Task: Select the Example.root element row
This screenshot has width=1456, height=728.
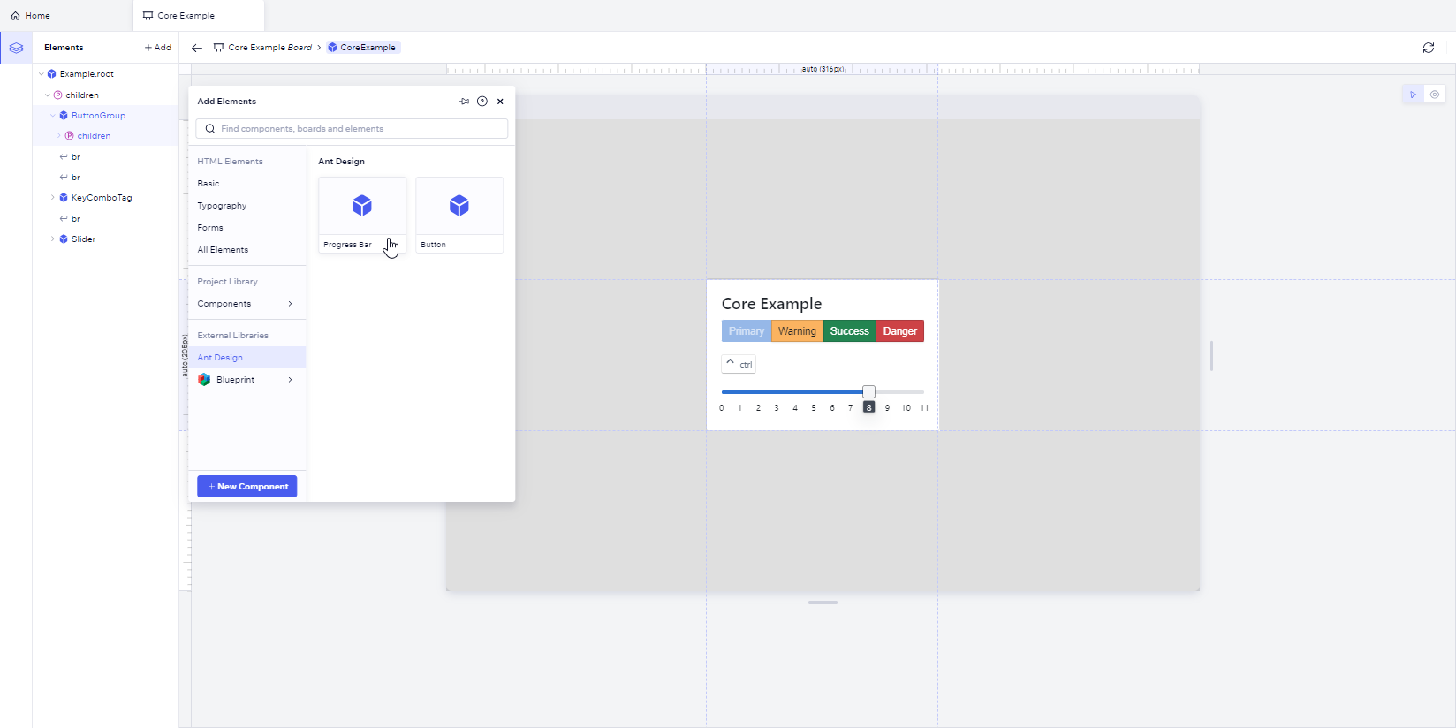Action: click(105, 74)
